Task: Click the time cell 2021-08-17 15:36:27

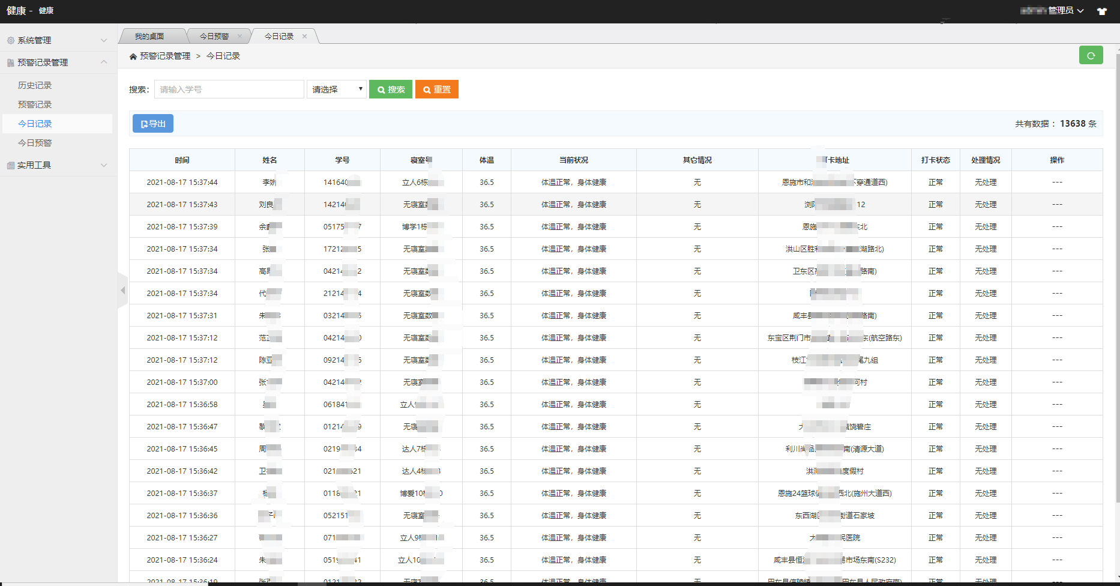Action: click(x=182, y=538)
